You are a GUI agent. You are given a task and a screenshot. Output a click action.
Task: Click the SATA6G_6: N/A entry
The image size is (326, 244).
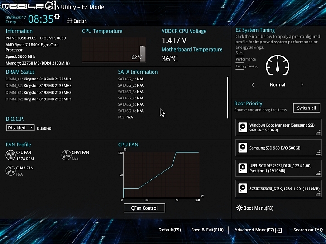130,111
